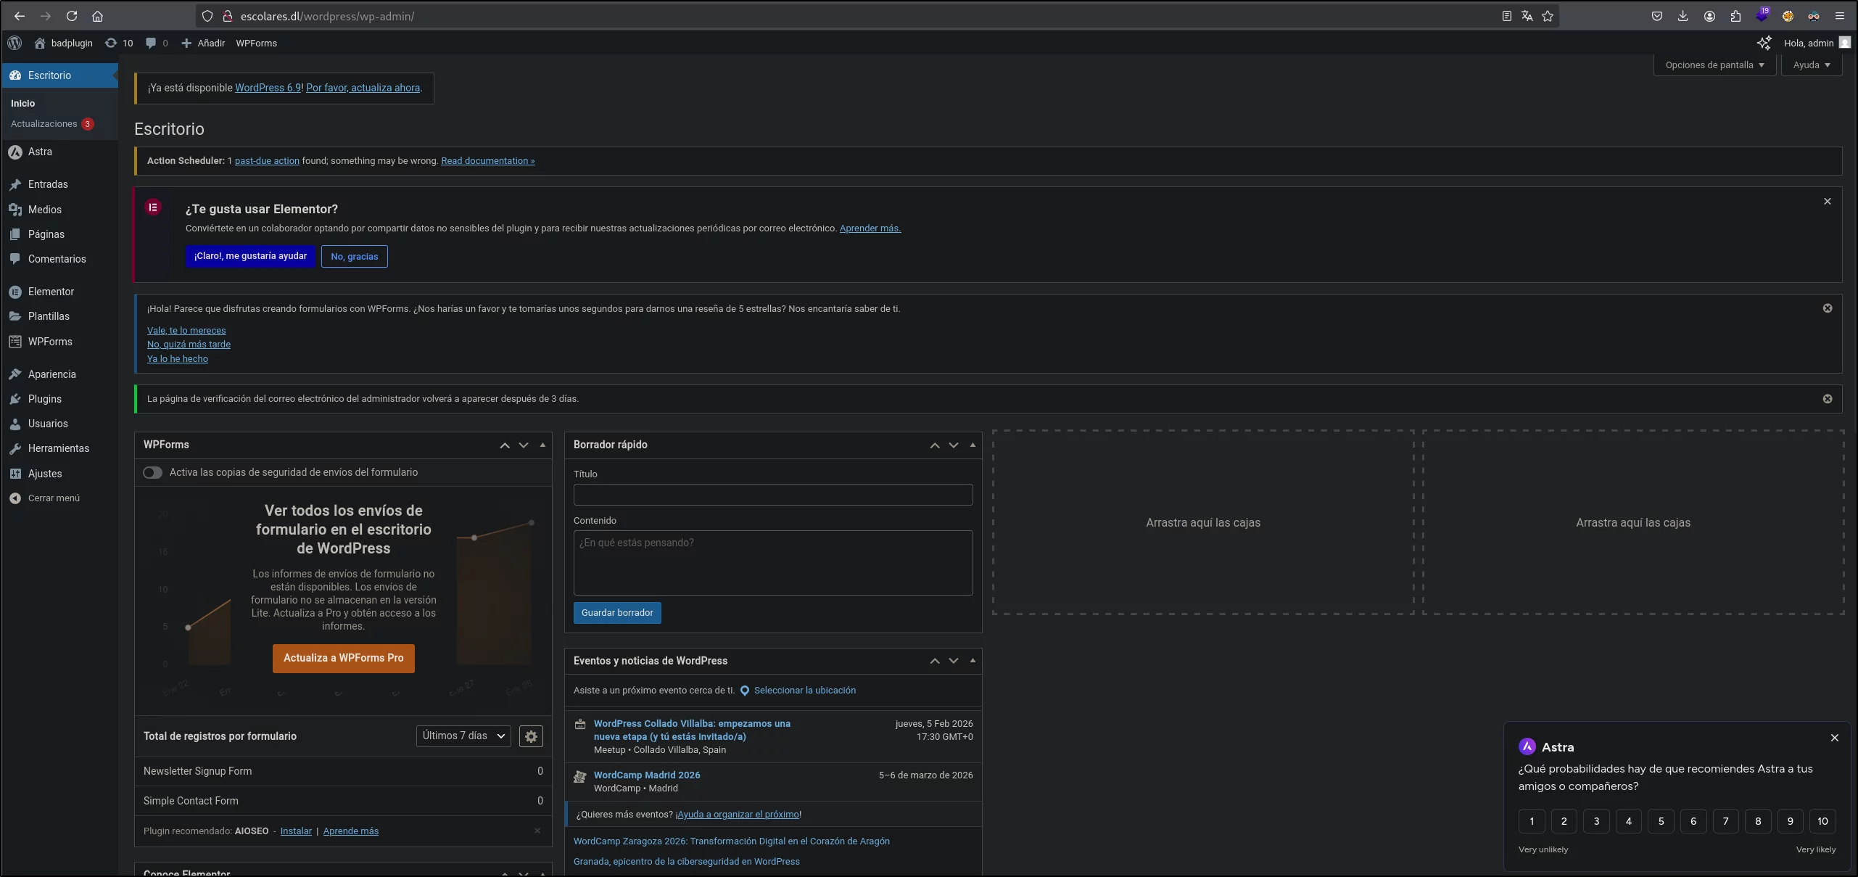The height and width of the screenshot is (877, 1858).
Task: Open the past-due action link
Action: click(x=267, y=161)
